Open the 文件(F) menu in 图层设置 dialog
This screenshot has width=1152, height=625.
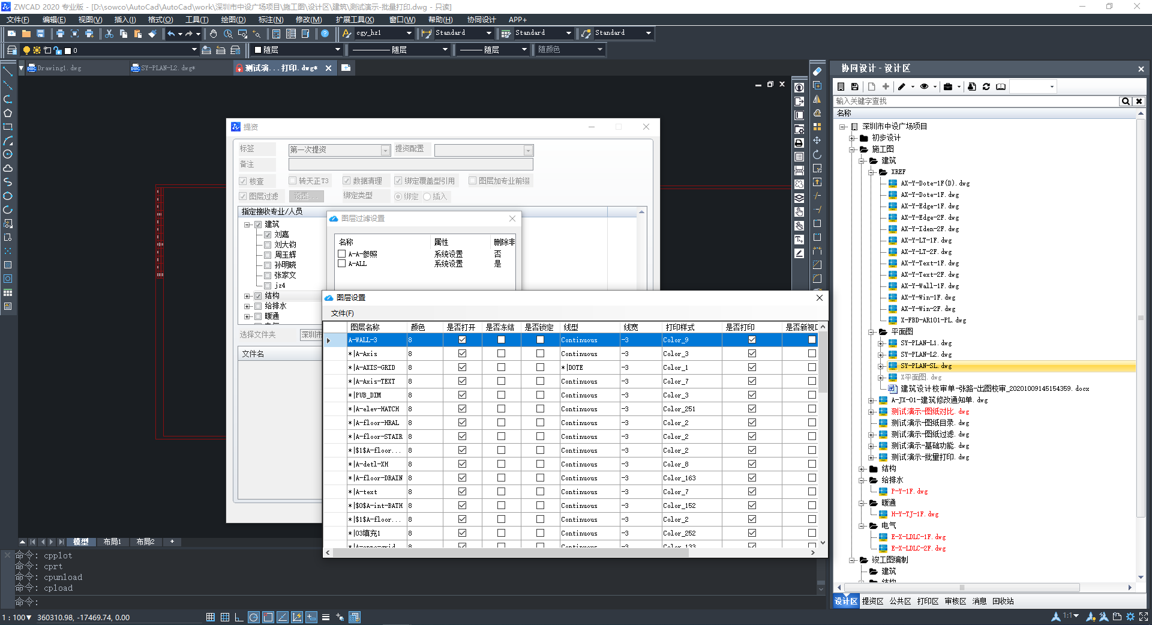[343, 313]
